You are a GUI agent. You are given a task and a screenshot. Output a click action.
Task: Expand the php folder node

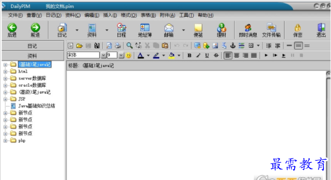pos(5,140)
